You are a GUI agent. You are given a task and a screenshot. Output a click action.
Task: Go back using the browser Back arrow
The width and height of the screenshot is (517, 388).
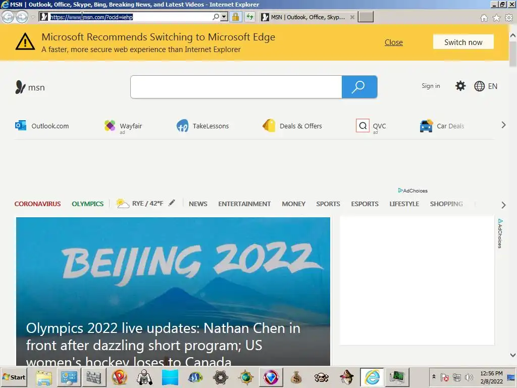coord(8,17)
